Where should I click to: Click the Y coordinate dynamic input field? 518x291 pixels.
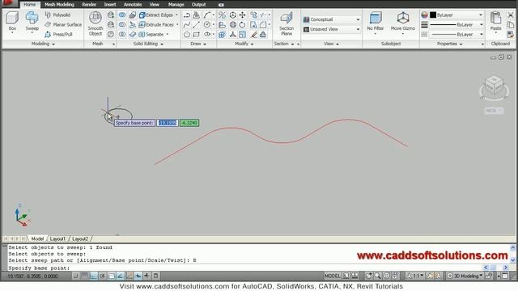(189, 123)
